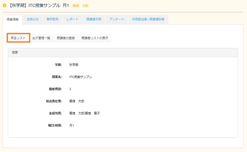The height and width of the screenshot is (152, 247).
Task: Click the course title 【秋学期】ITC授業サンプル 月1
Action: pos(39,6)
